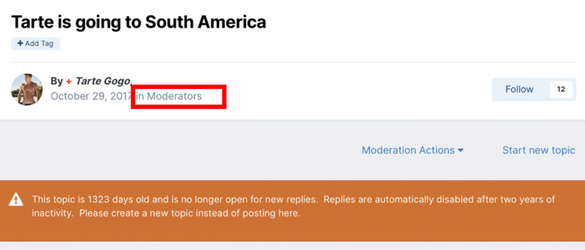Viewport: 585px width, 250px height.
Task: Click the topic title about South America
Action: (139, 22)
